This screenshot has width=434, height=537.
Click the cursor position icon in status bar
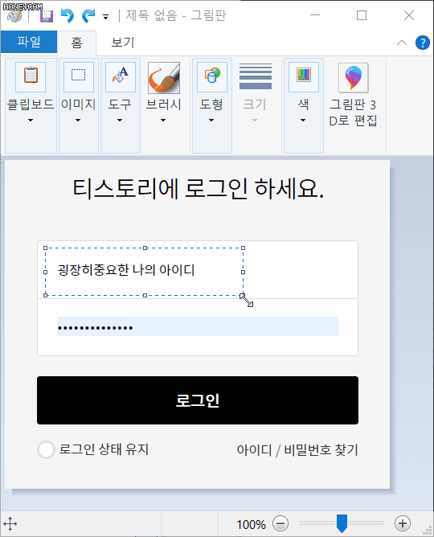(10, 523)
